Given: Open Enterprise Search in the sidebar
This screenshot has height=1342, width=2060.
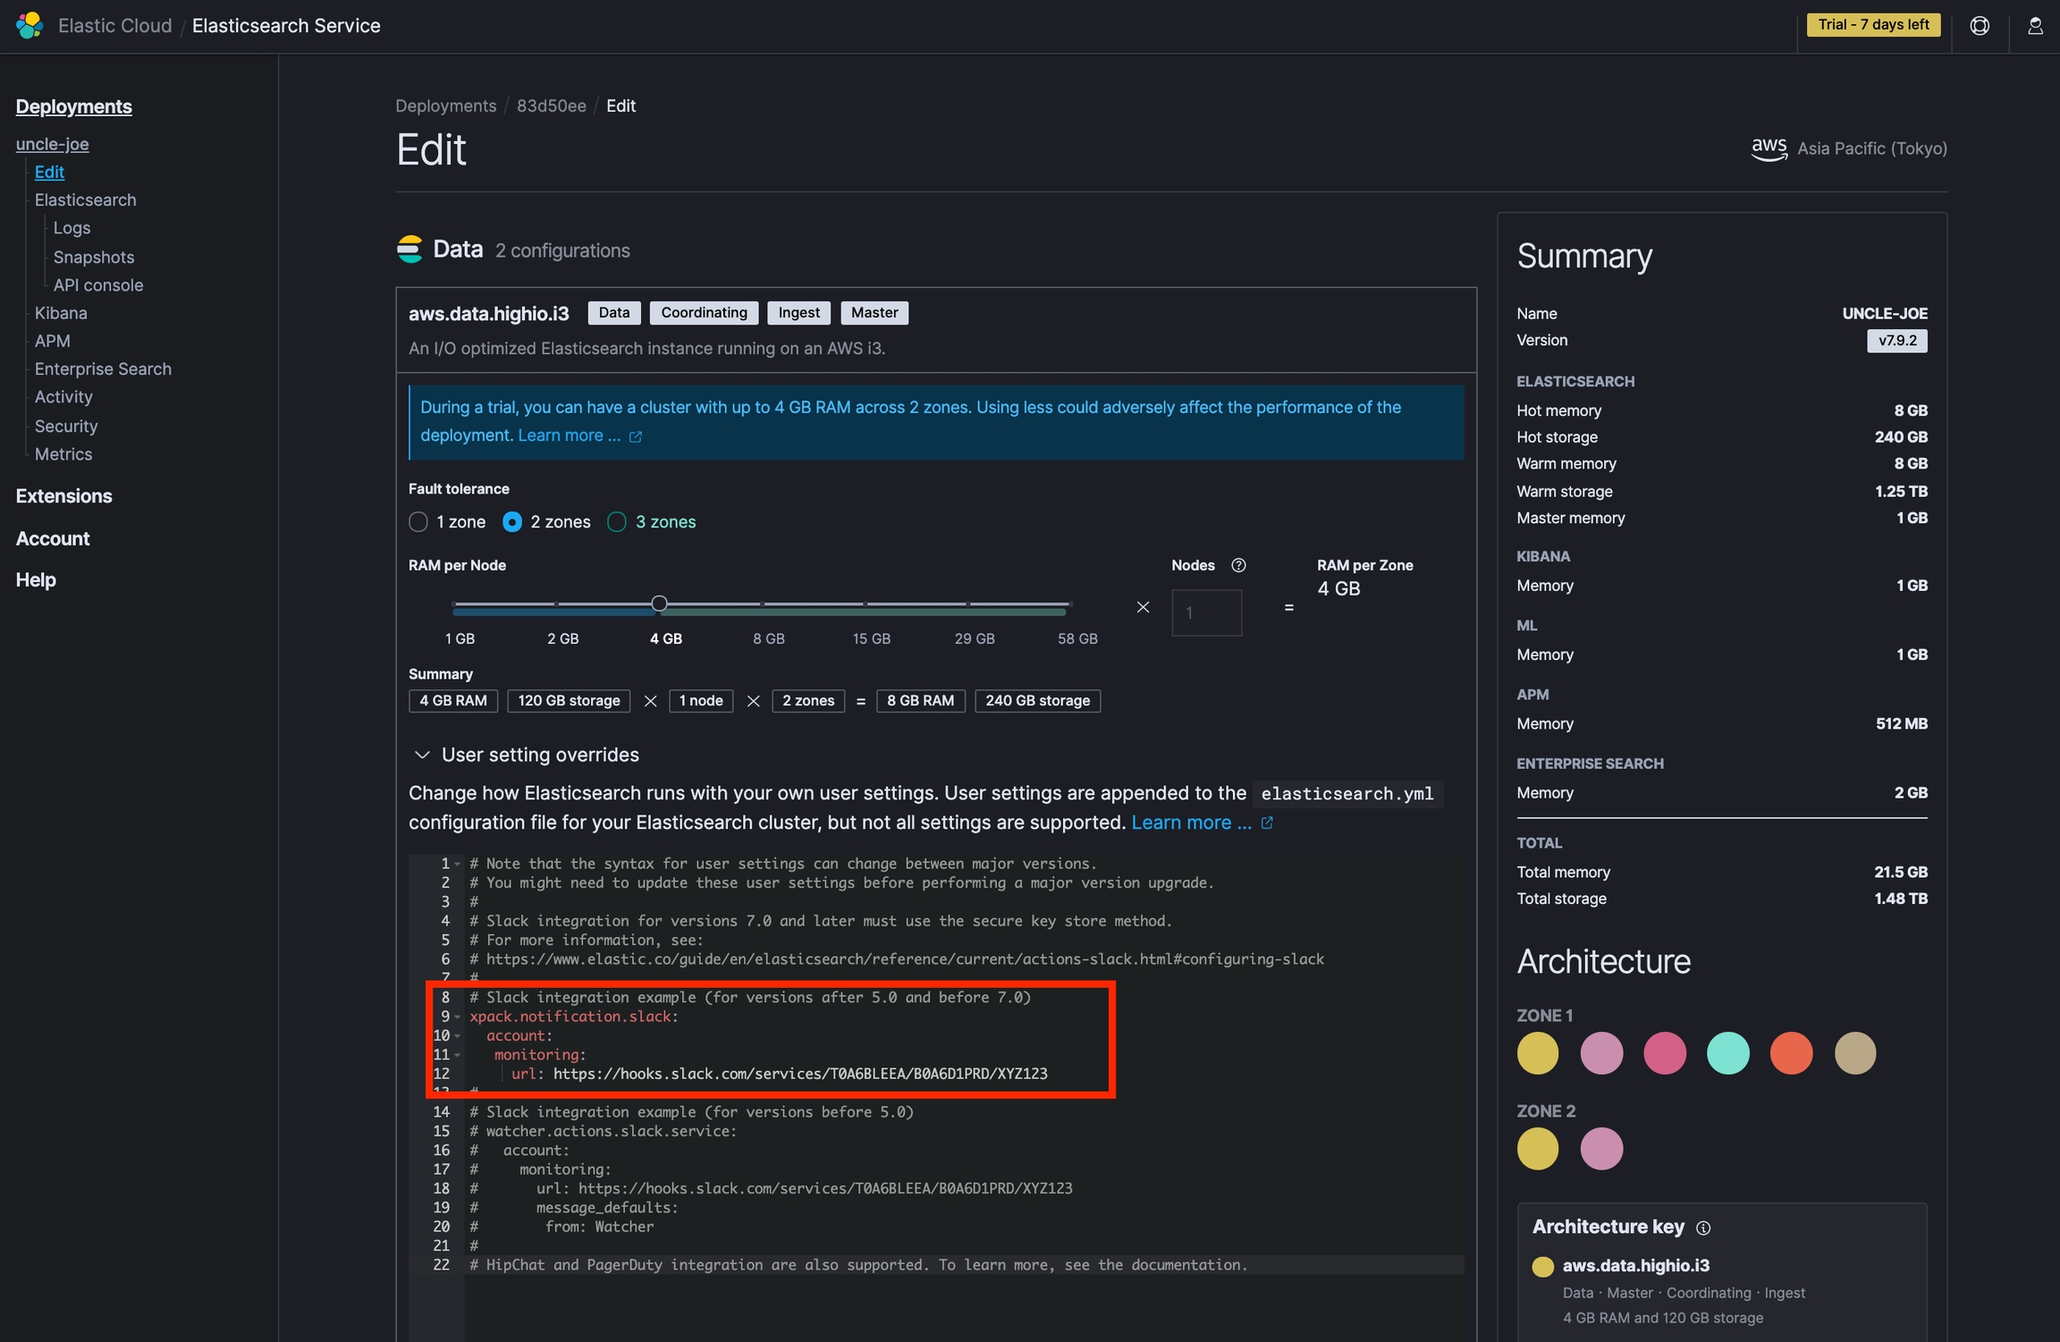Looking at the screenshot, I should (x=103, y=368).
